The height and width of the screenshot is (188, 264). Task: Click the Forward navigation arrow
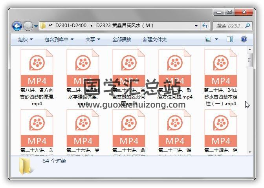tap(28, 26)
